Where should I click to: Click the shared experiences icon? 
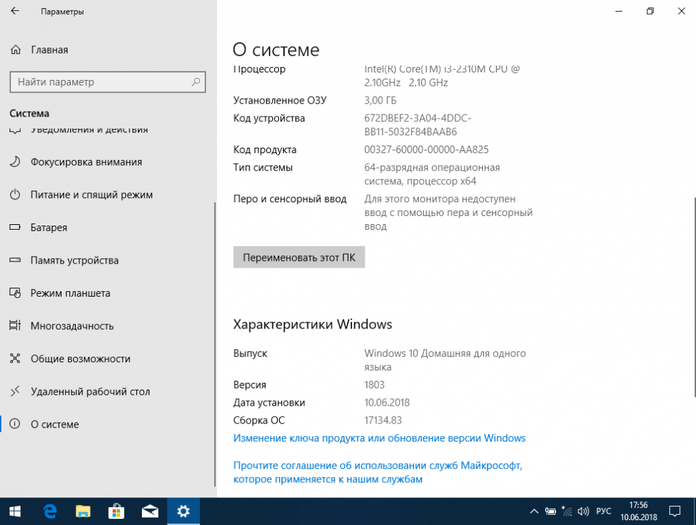[x=15, y=358]
